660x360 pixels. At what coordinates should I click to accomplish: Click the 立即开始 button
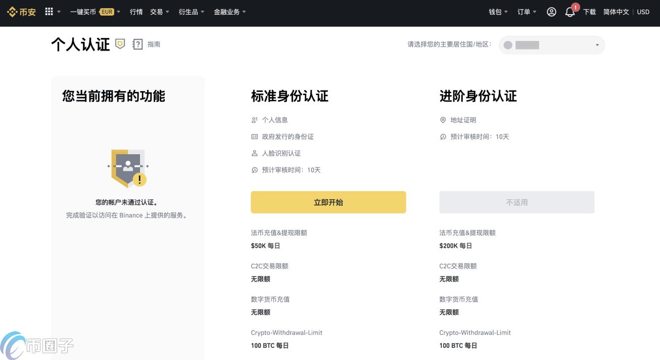[x=328, y=202]
